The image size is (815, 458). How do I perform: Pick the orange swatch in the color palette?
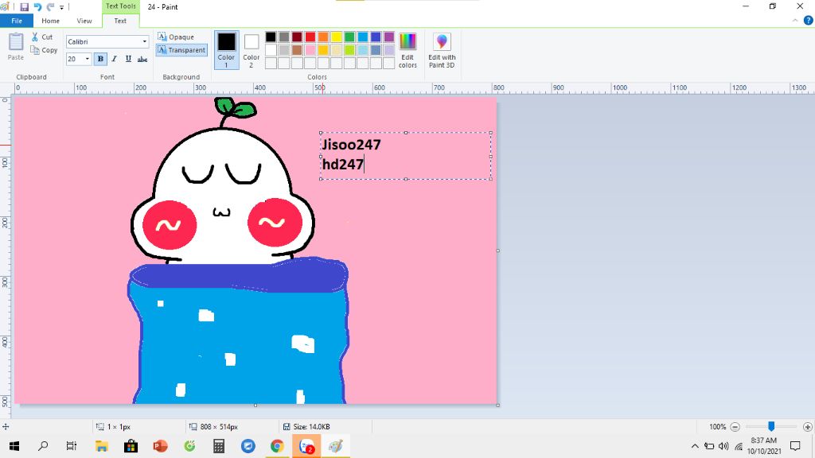323,37
